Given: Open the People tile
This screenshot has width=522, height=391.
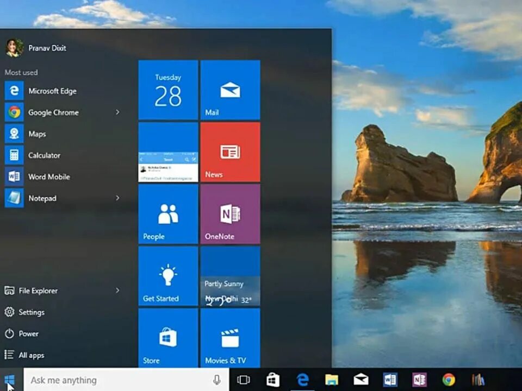Looking at the screenshot, I should (x=168, y=214).
